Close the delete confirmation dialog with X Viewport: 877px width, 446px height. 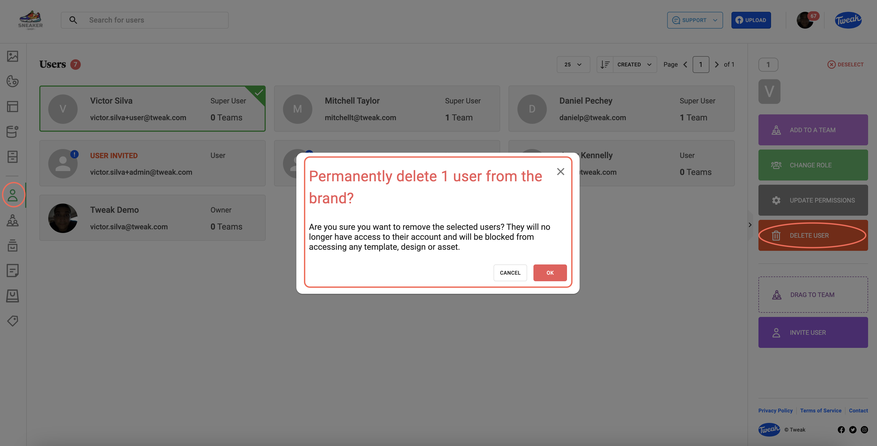(x=560, y=172)
